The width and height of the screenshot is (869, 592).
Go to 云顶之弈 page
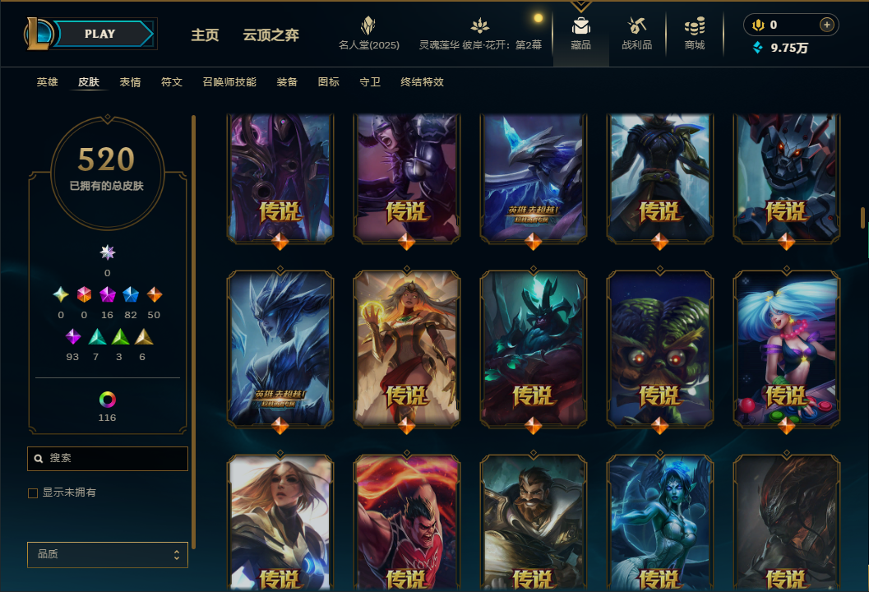[271, 35]
